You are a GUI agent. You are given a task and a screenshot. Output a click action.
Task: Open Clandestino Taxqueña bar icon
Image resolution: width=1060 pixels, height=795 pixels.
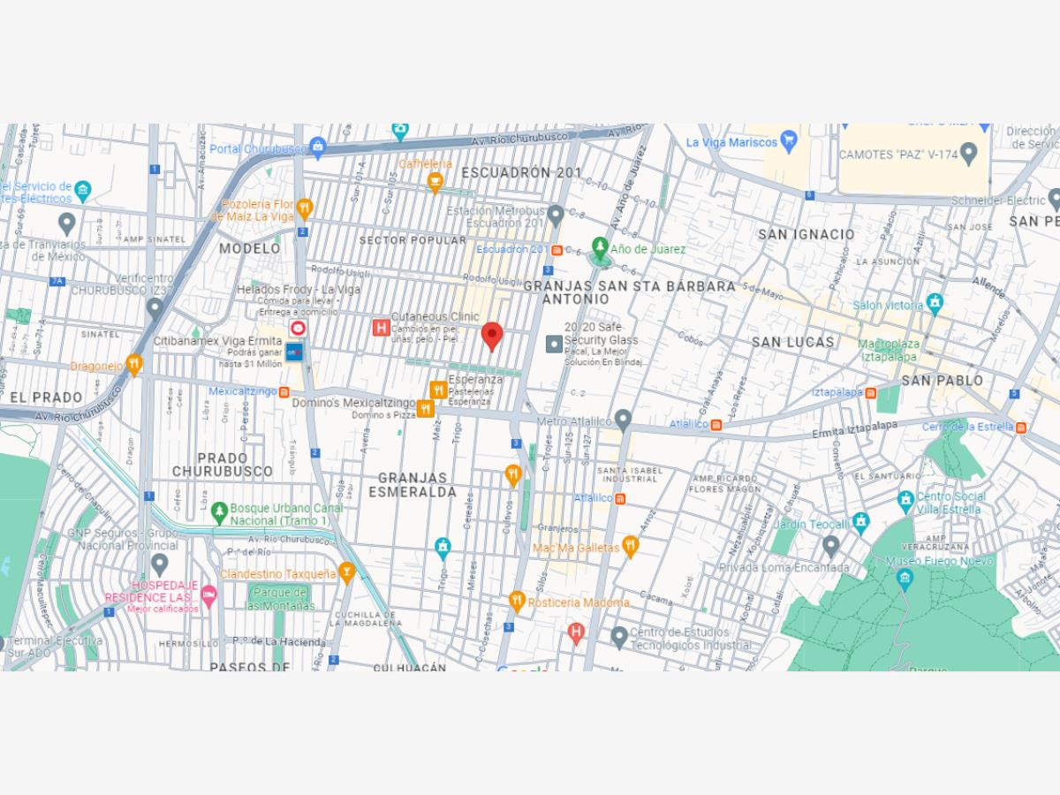pos(346,572)
